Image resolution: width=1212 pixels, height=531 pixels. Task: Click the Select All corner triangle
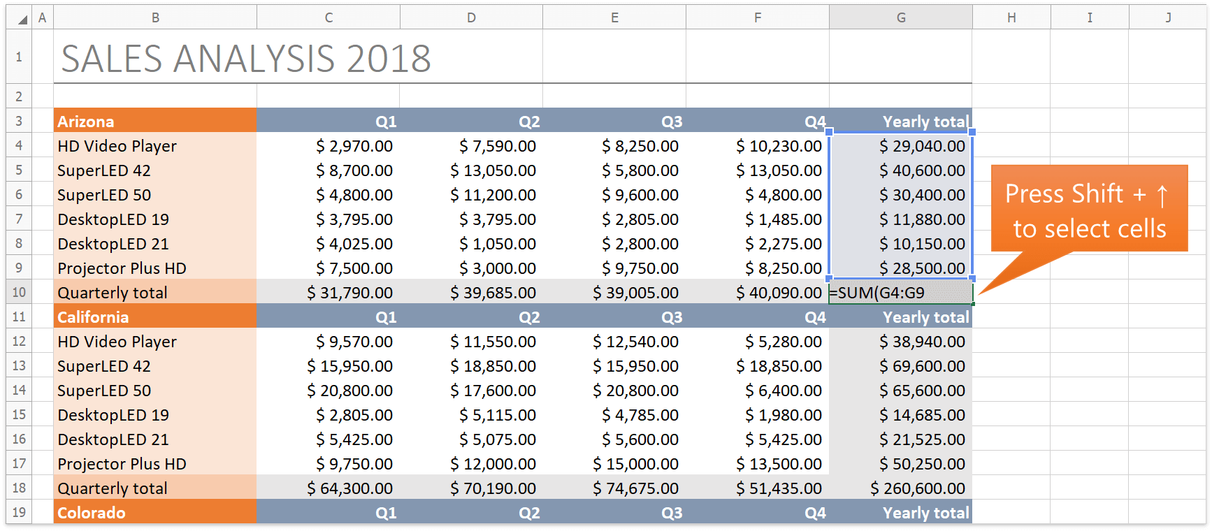point(22,19)
